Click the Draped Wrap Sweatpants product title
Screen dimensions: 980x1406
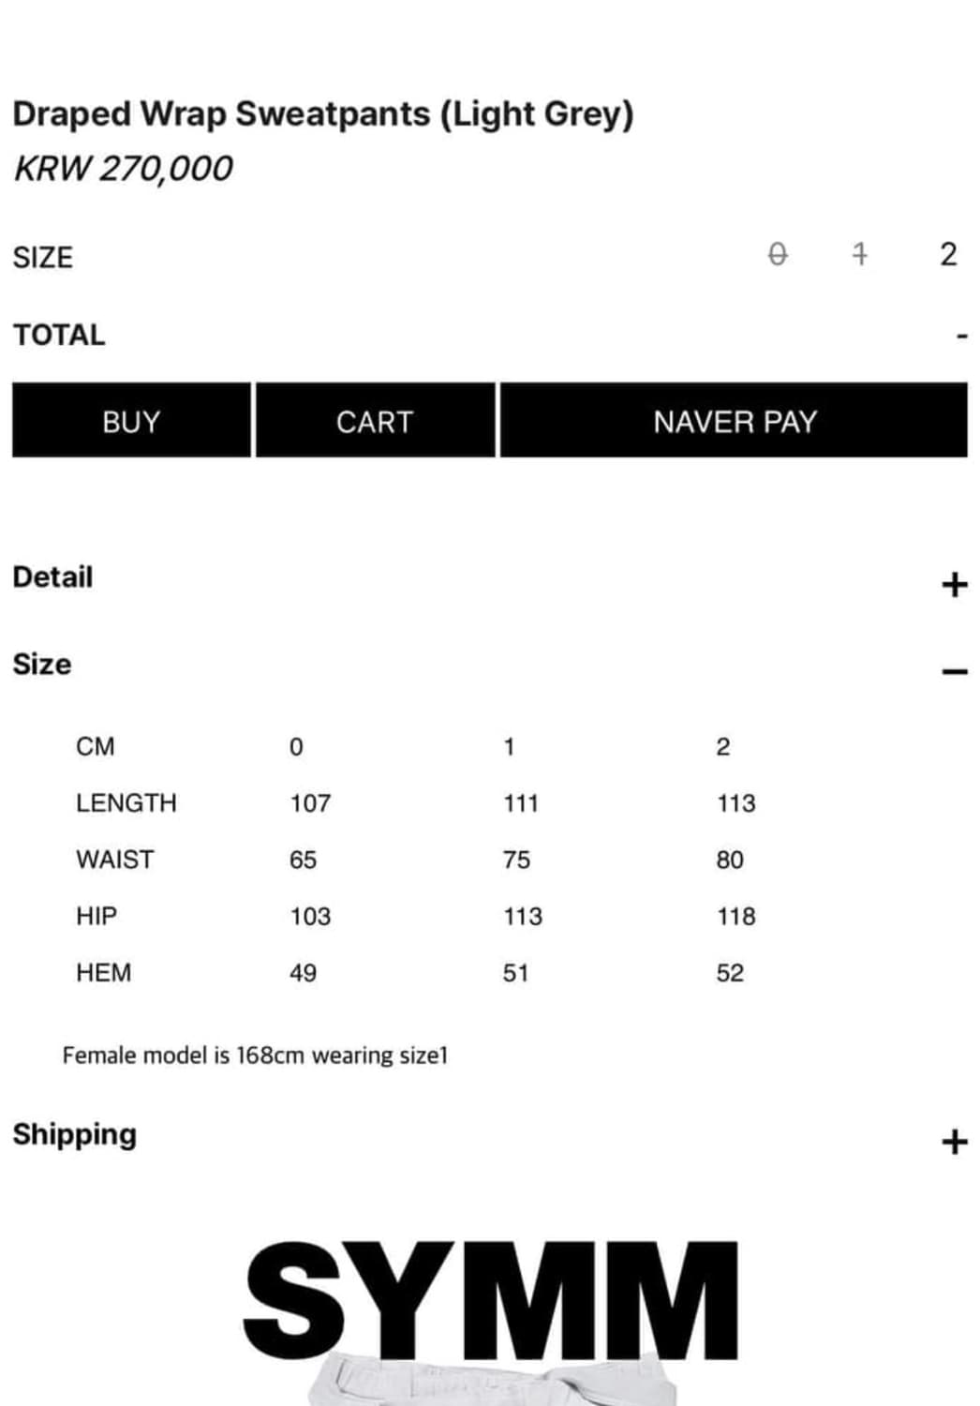[x=323, y=114]
